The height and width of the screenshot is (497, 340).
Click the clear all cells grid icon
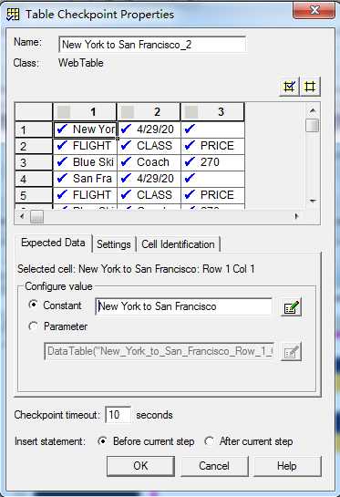[310, 87]
